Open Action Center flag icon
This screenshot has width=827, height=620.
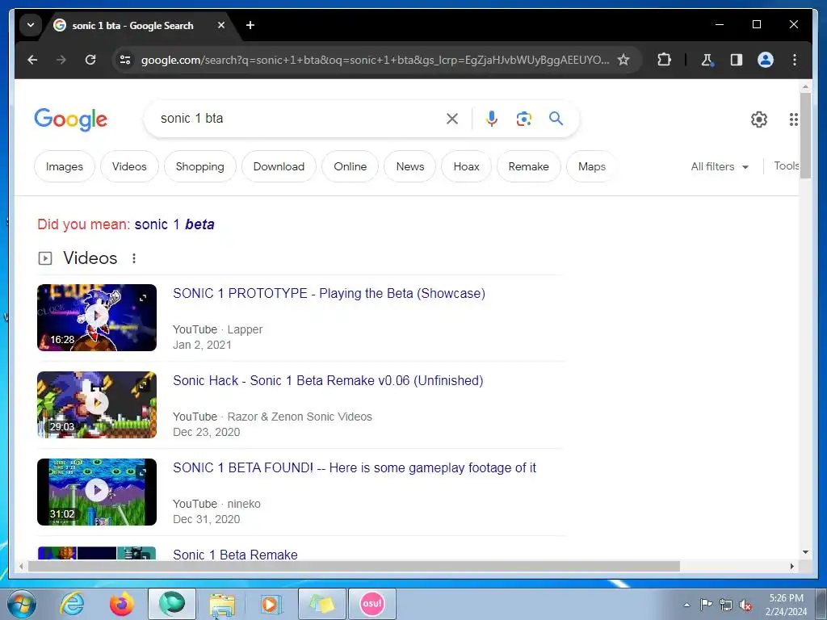706,604
